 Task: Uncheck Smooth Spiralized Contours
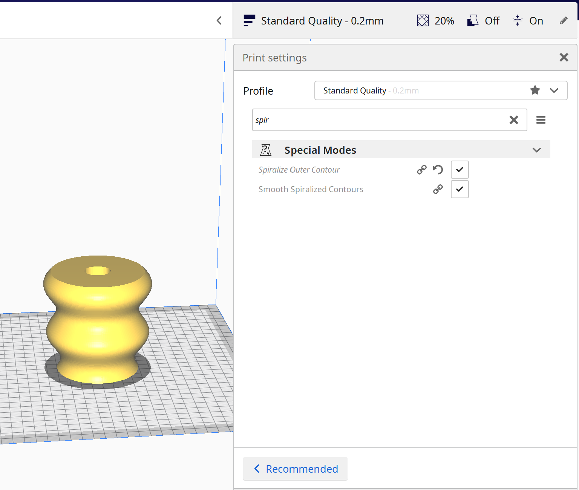point(460,189)
